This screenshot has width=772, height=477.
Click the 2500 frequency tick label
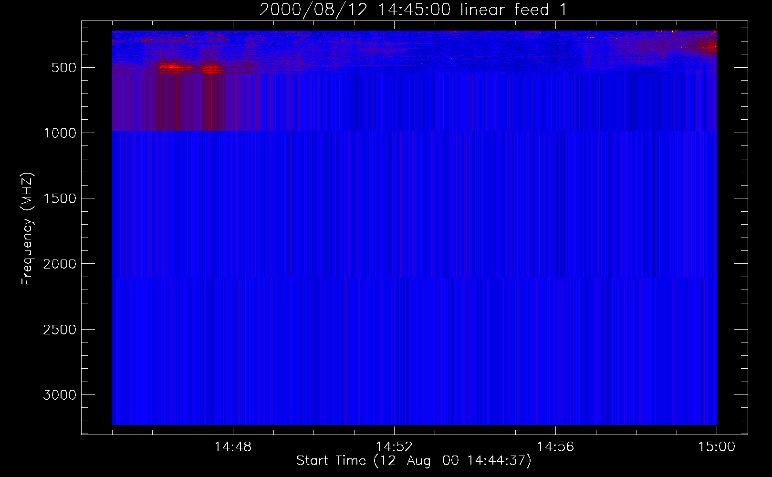pyautogui.click(x=60, y=330)
